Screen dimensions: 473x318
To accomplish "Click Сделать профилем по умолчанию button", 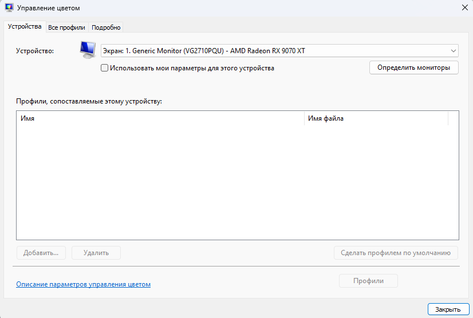I will coord(396,253).
